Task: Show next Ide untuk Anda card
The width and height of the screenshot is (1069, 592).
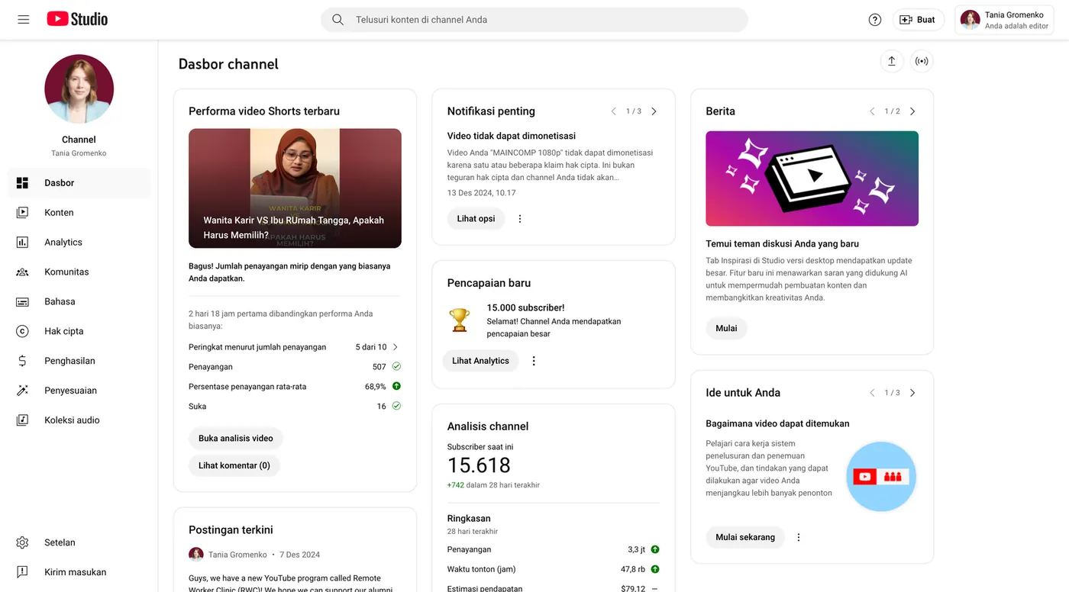Action: [912, 393]
